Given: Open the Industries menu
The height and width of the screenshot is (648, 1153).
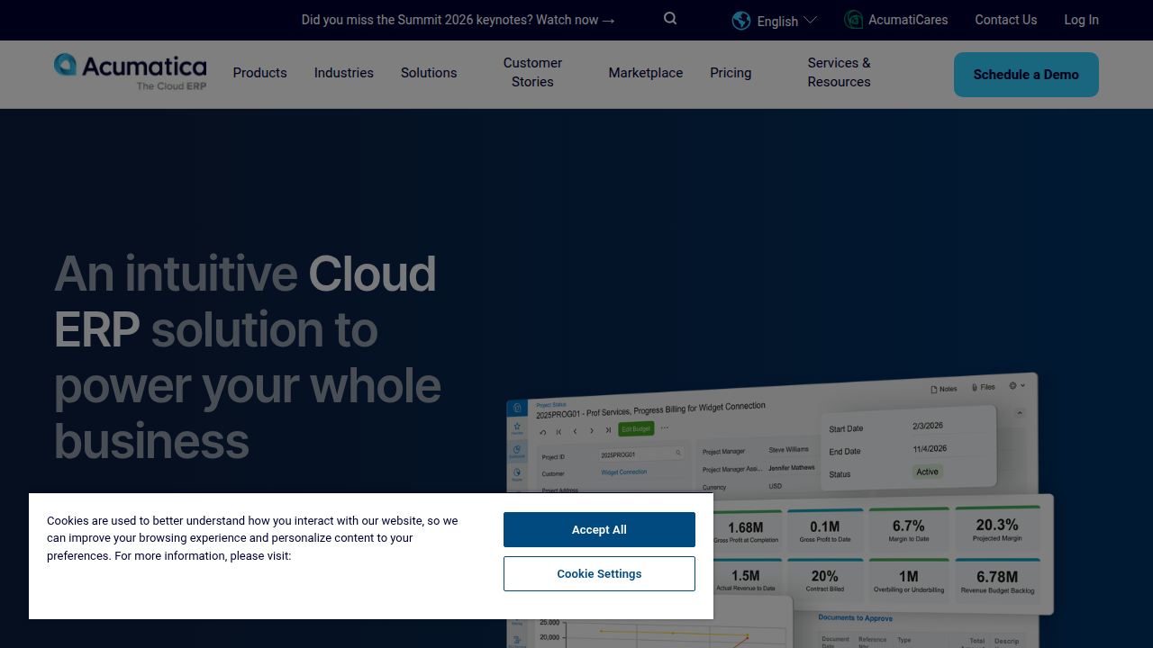Looking at the screenshot, I should [343, 73].
